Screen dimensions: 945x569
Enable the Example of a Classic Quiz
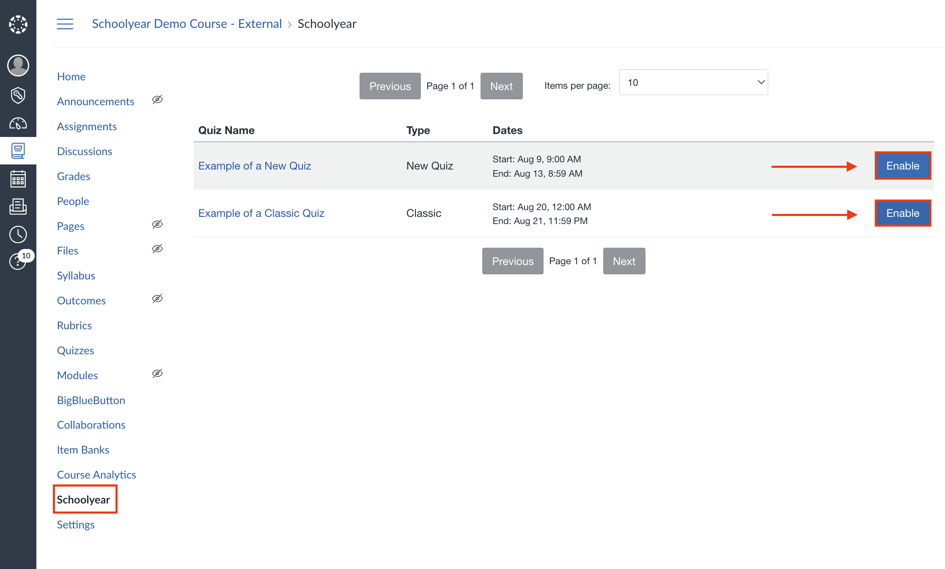point(903,213)
